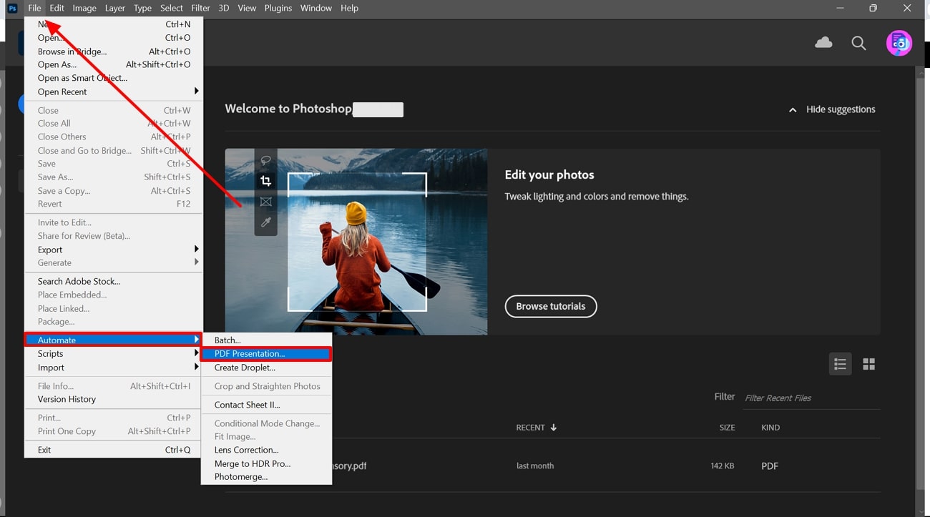
Task: Choose Contact Sheet II...
Action: (266, 405)
